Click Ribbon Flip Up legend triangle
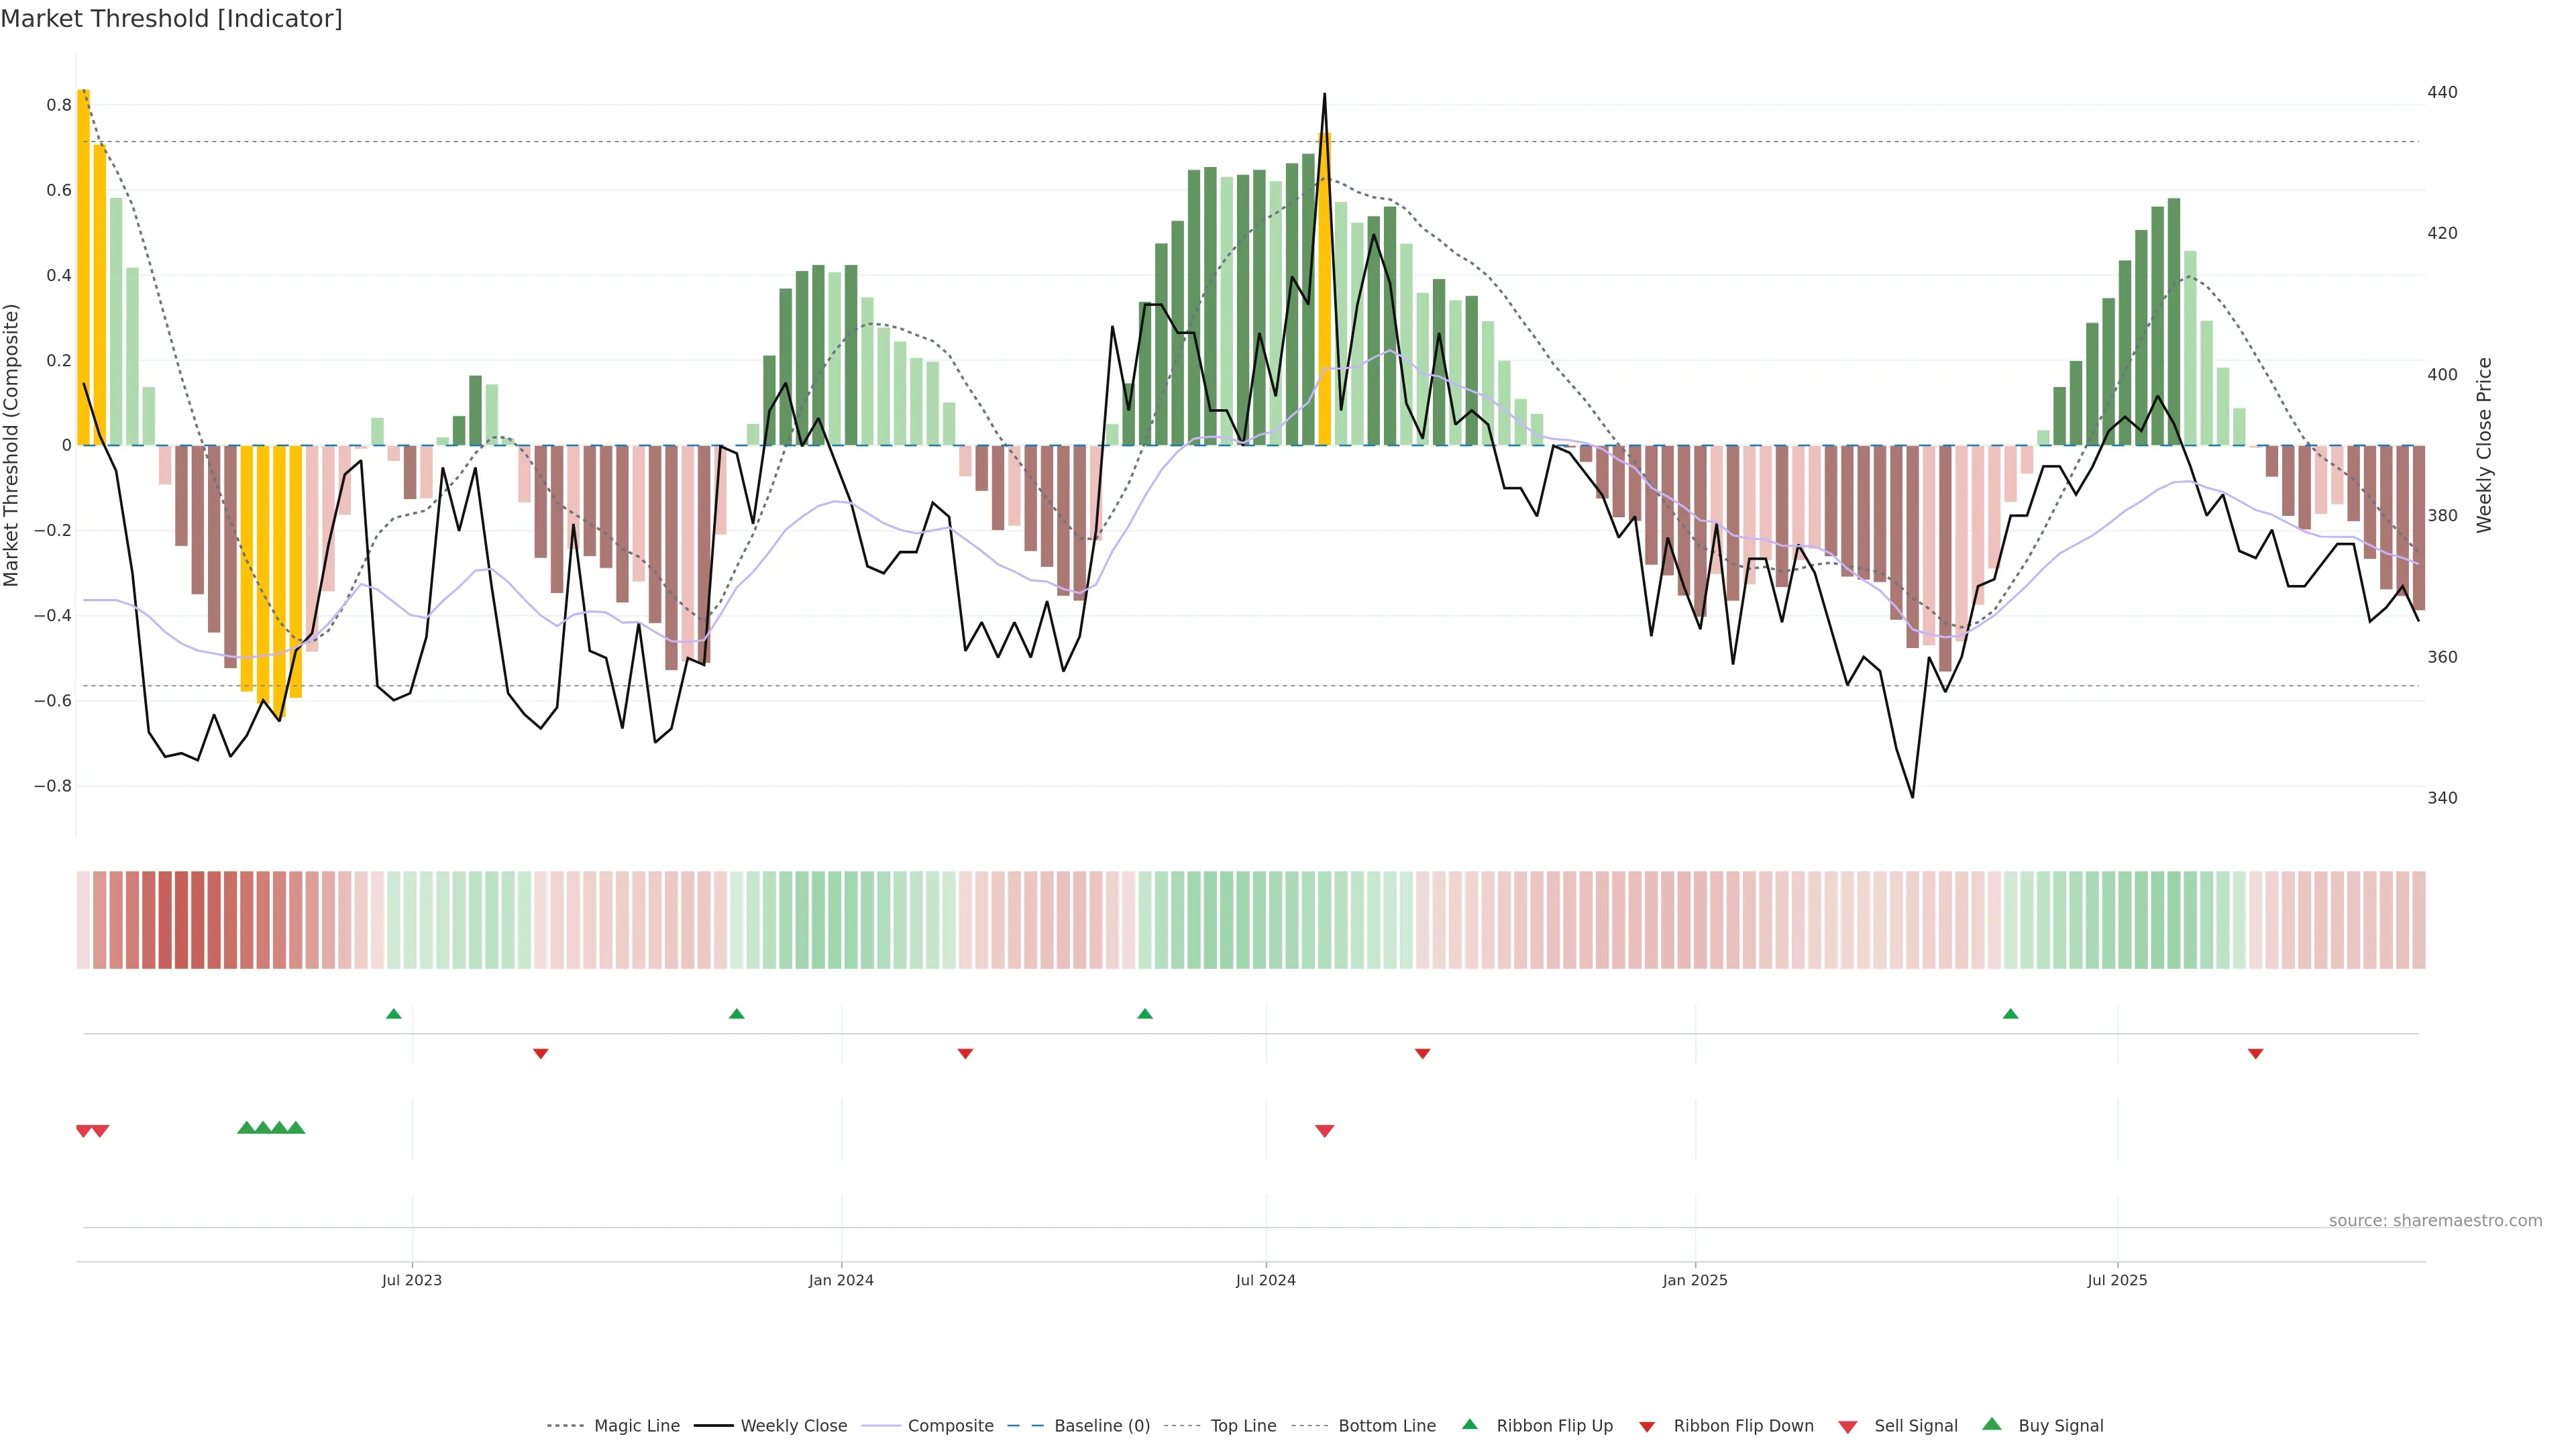Screen dimensions: 2576x1449 tap(1469, 1425)
